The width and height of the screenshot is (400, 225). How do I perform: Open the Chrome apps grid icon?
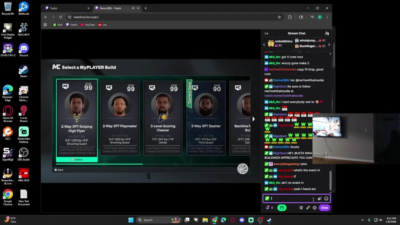point(45,25)
